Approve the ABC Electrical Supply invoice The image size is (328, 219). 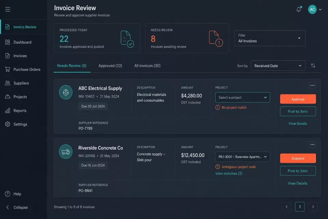tap(298, 99)
